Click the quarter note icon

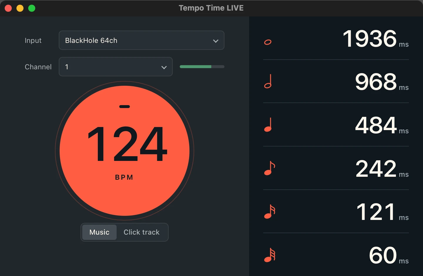[x=268, y=125]
